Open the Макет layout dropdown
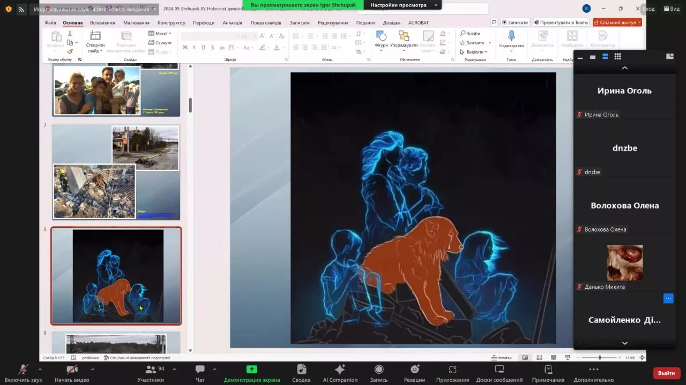Viewport: 686px width, 385px height. click(160, 33)
